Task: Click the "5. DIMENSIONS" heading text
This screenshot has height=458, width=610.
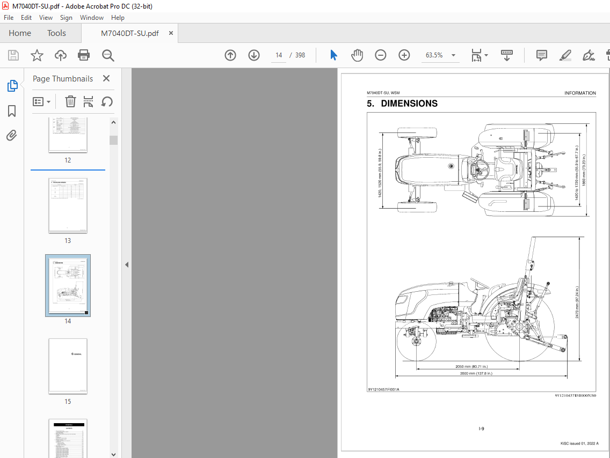Action: (402, 104)
